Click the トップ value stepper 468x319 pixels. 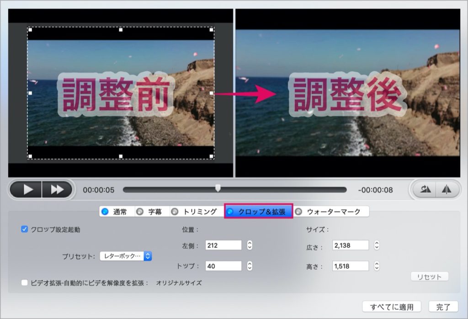tap(250, 266)
